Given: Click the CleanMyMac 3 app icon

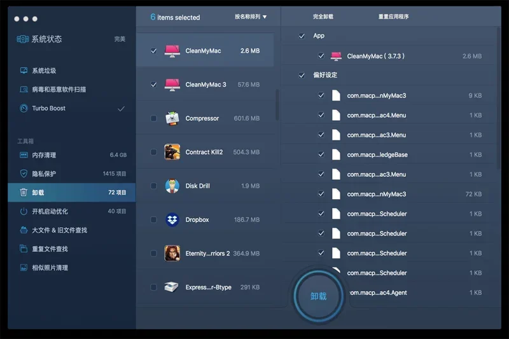Looking at the screenshot, I should 172,85.
